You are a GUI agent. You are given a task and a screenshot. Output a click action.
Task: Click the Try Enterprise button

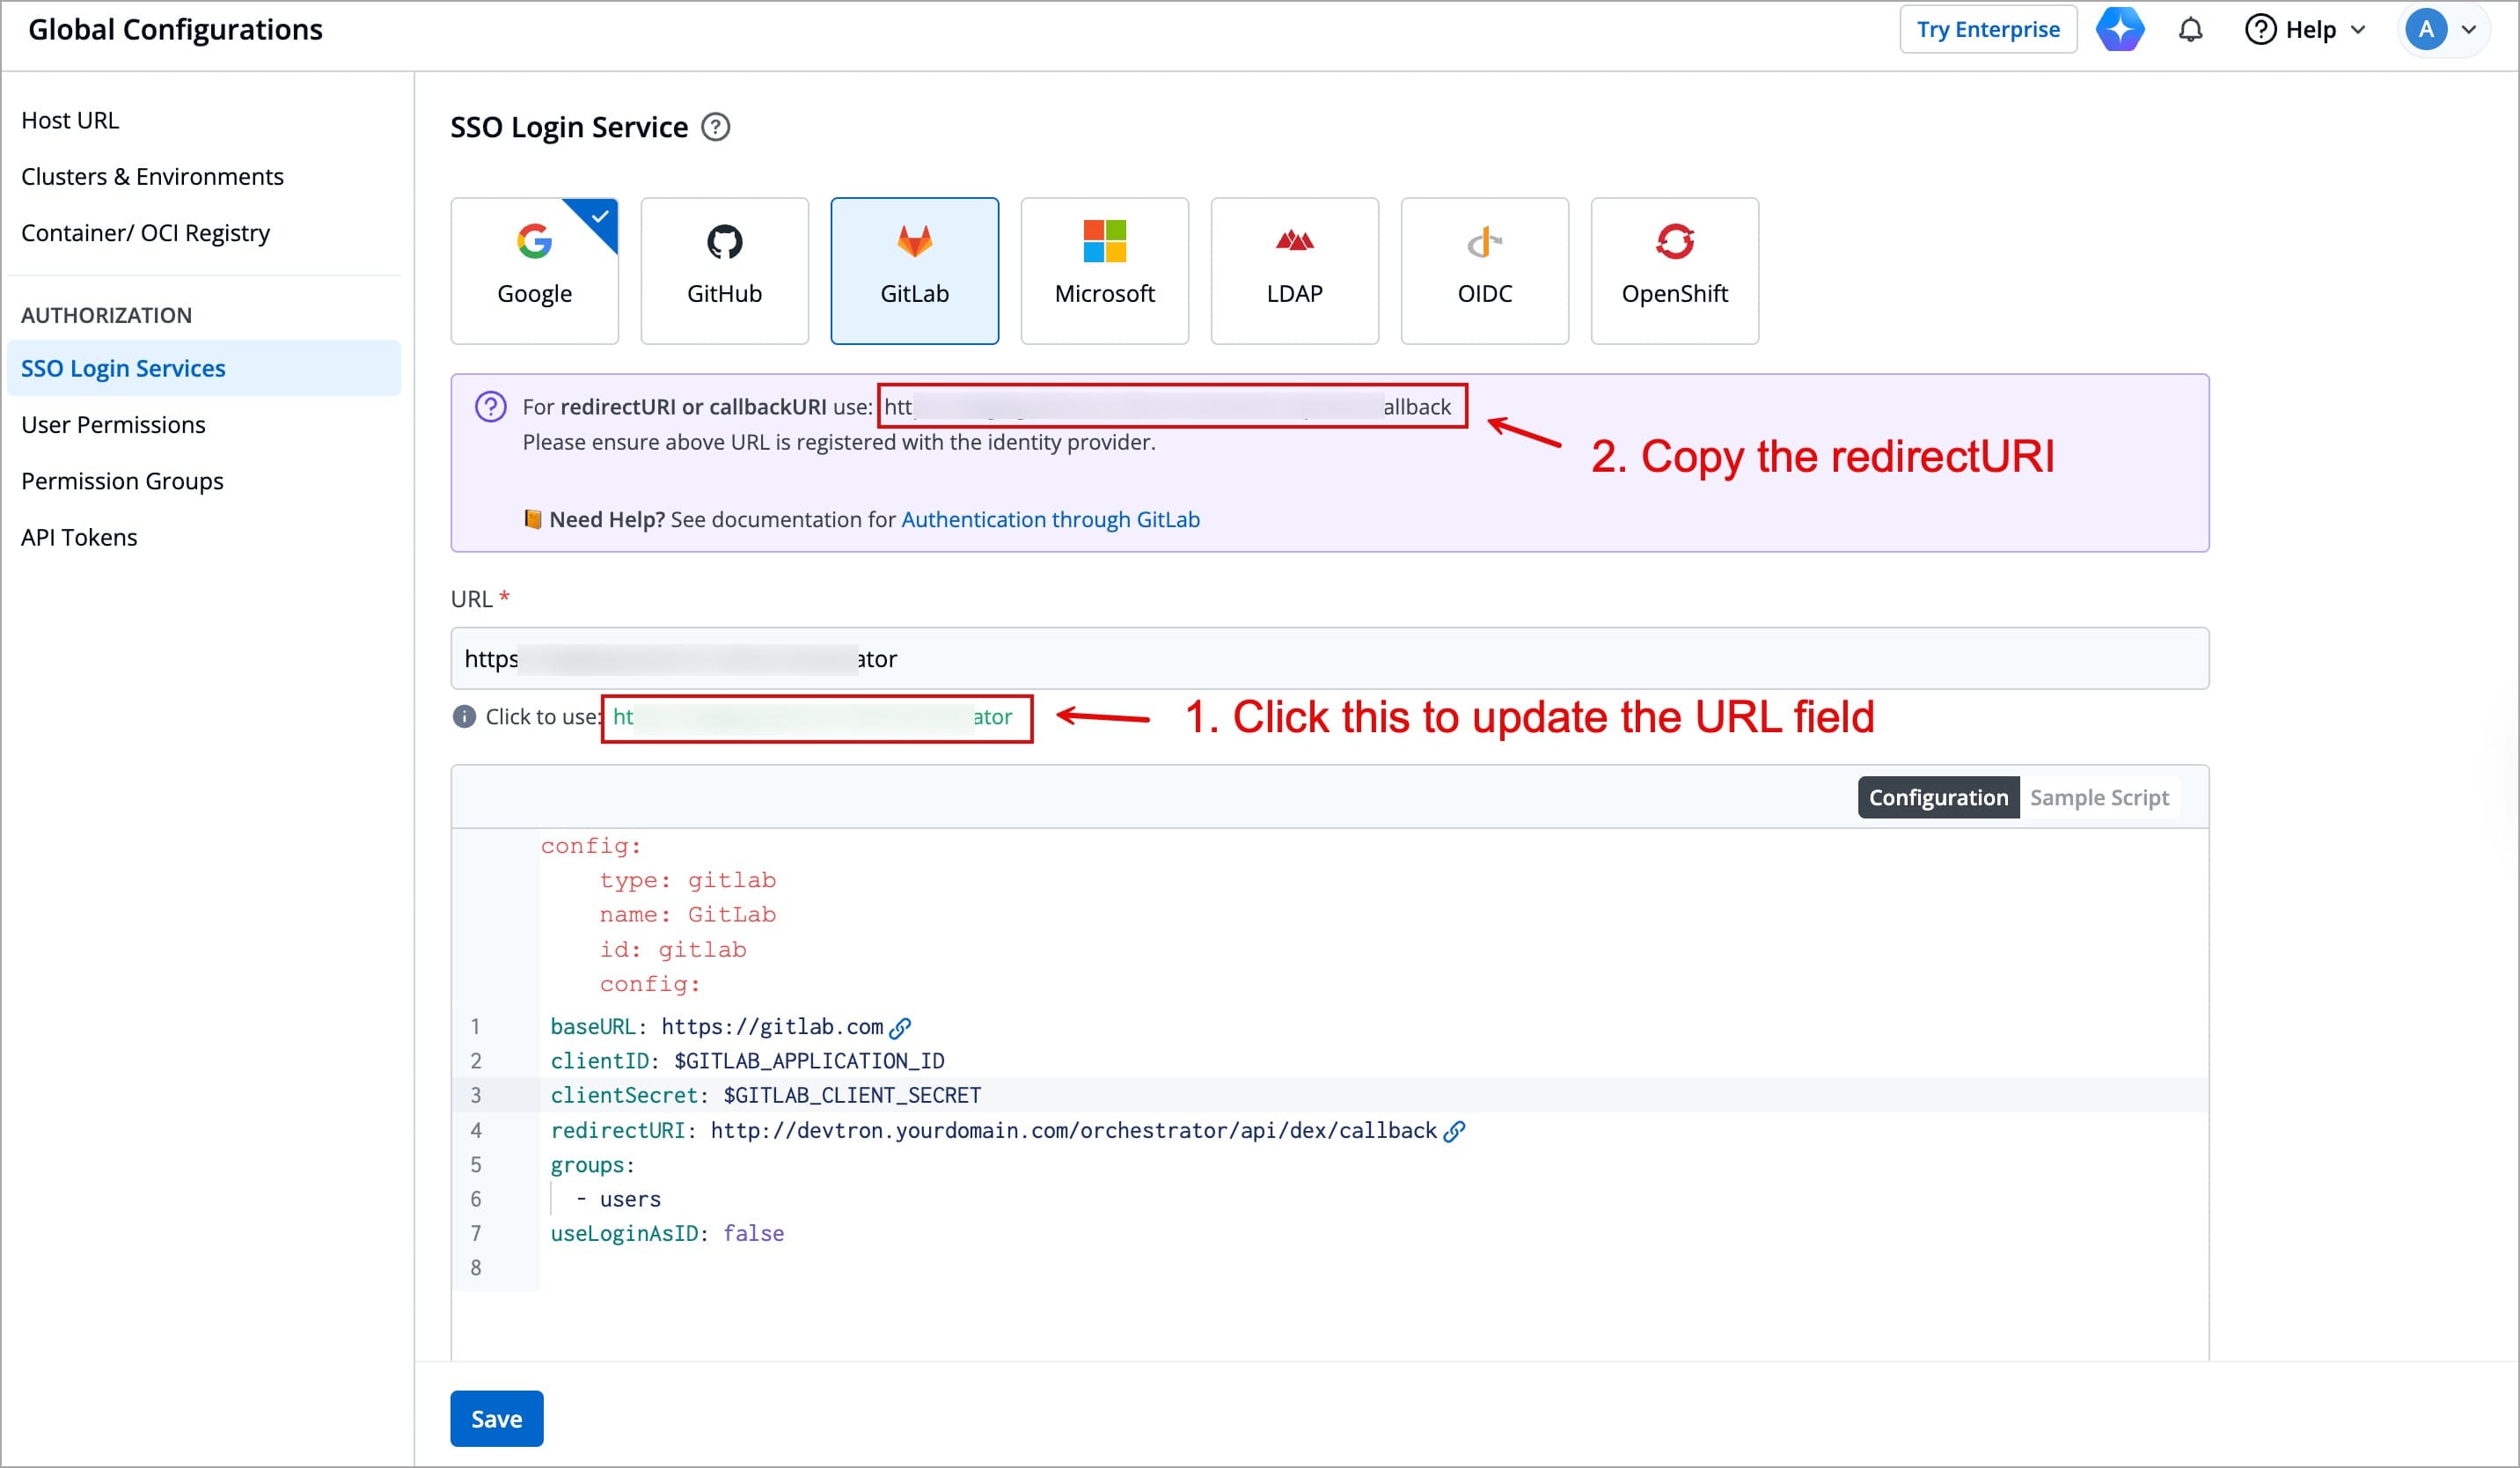coord(1987,30)
